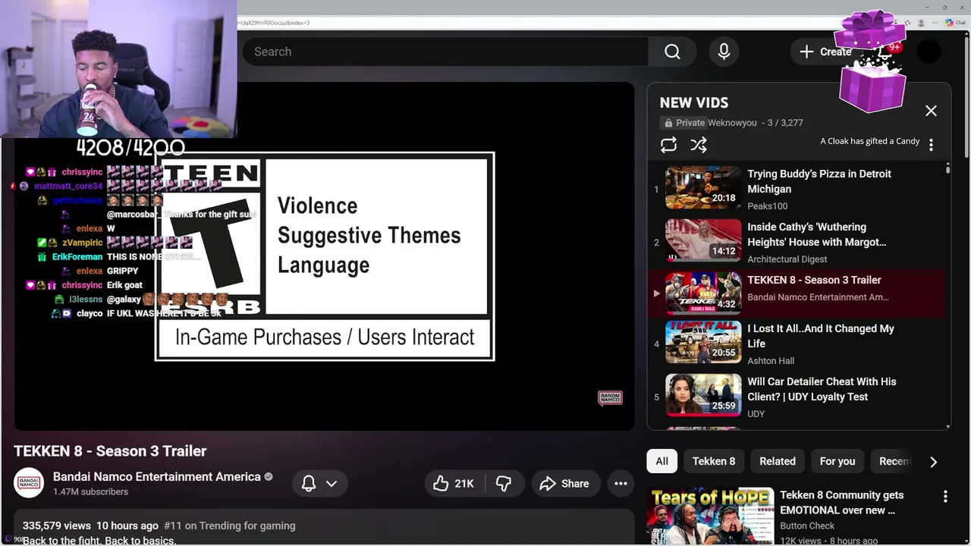Click Ashton Hall channel name
The width and height of the screenshot is (971, 546).
click(x=771, y=361)
